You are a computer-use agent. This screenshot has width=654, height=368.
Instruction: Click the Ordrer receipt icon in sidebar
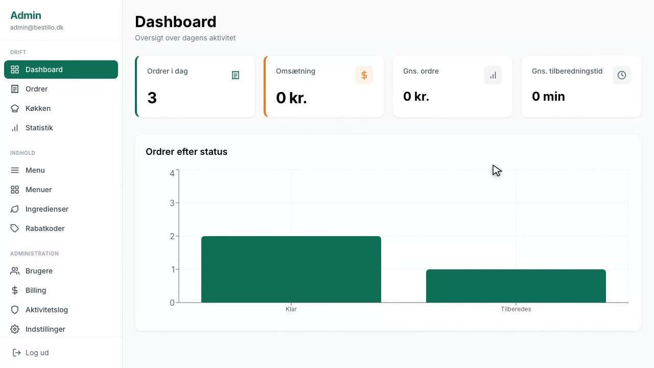coord(15,89)
